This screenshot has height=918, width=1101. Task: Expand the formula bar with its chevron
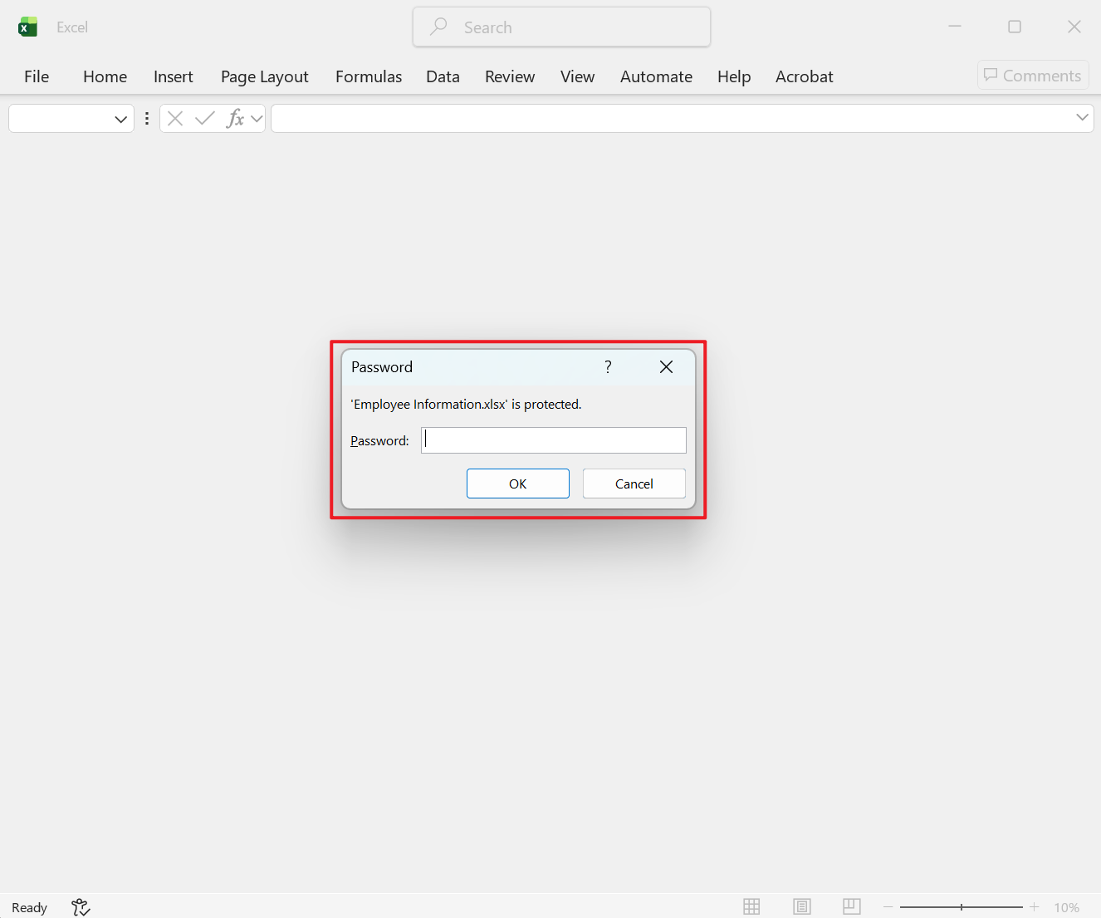coord(1082,117)
